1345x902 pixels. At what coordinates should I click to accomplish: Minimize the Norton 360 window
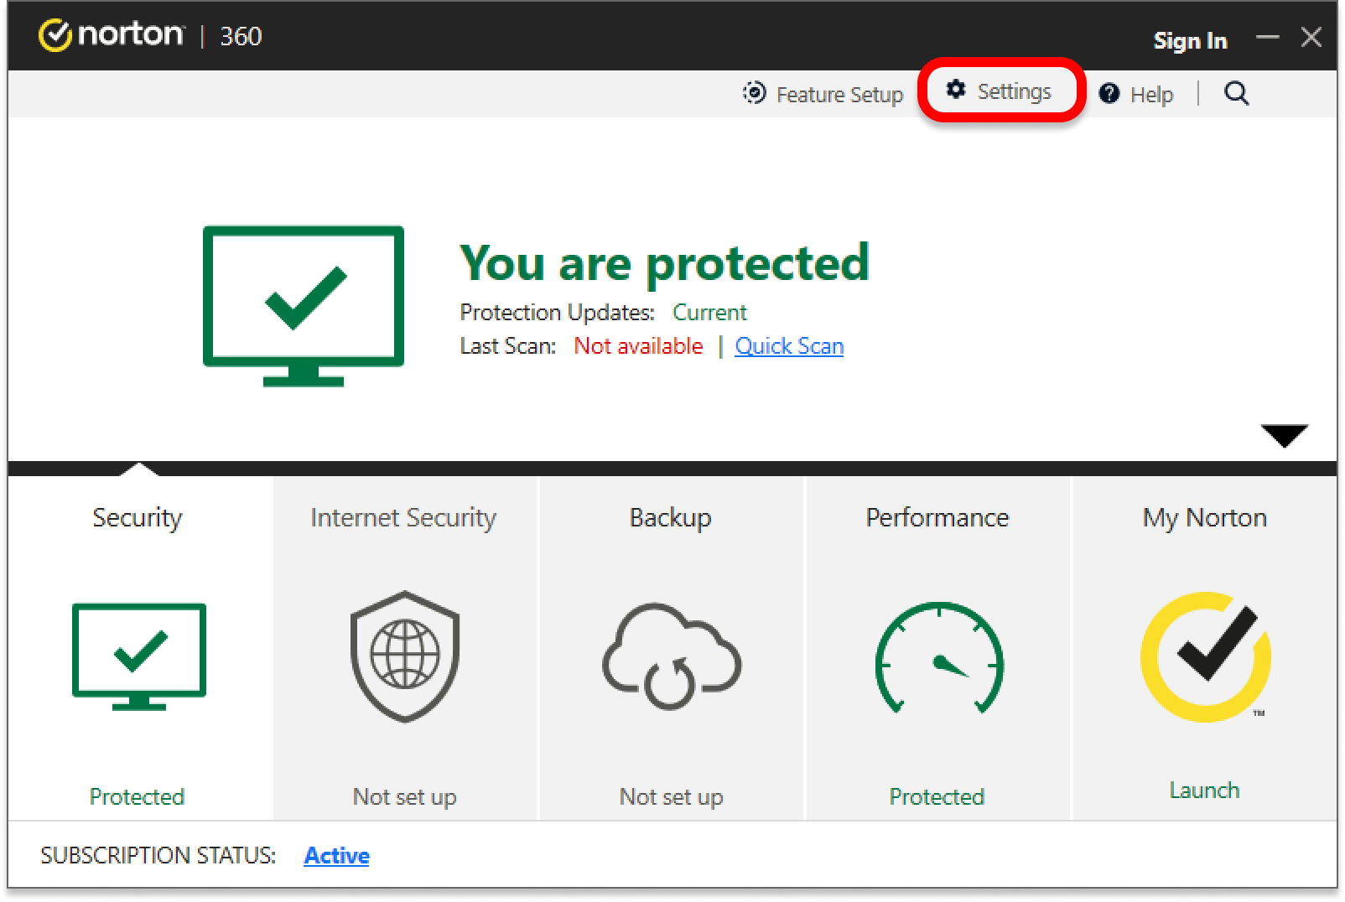(x=1267, y=38)
